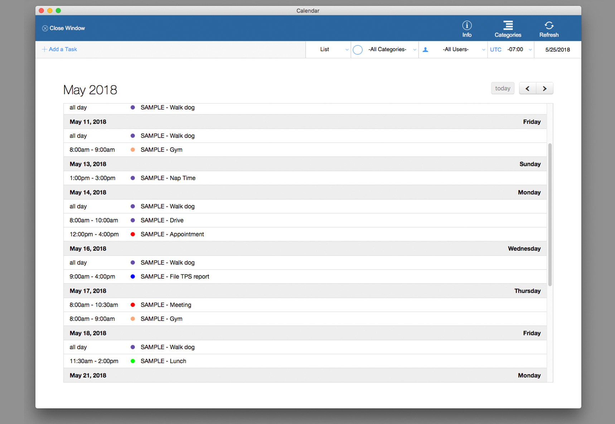Screen dimensions: 615x424
Task: Open the SAMPLE - File TPS report event
Action: (175, 277)
